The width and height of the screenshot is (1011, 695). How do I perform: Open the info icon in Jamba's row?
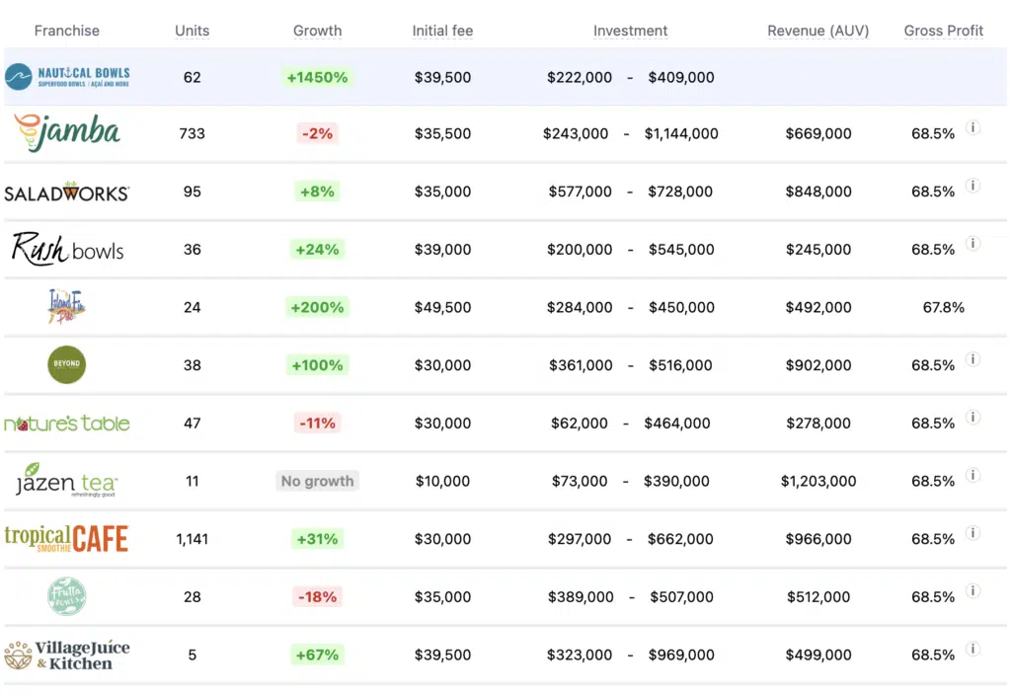(x=972, y=127)
